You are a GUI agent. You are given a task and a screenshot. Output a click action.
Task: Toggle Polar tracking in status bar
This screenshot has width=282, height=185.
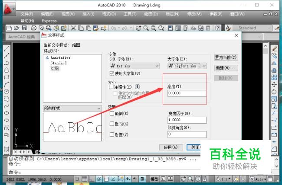(99, 179)
